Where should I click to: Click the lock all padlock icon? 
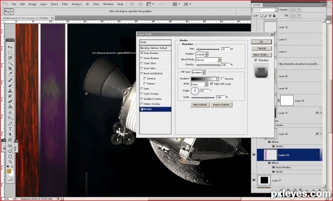274,16
